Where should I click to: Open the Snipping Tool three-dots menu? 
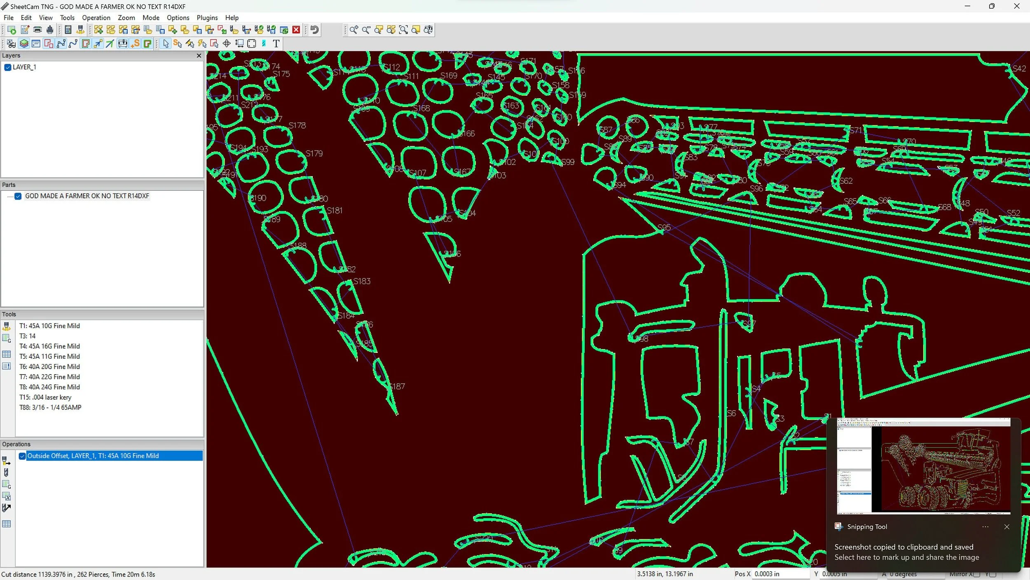tap(985, 527)
